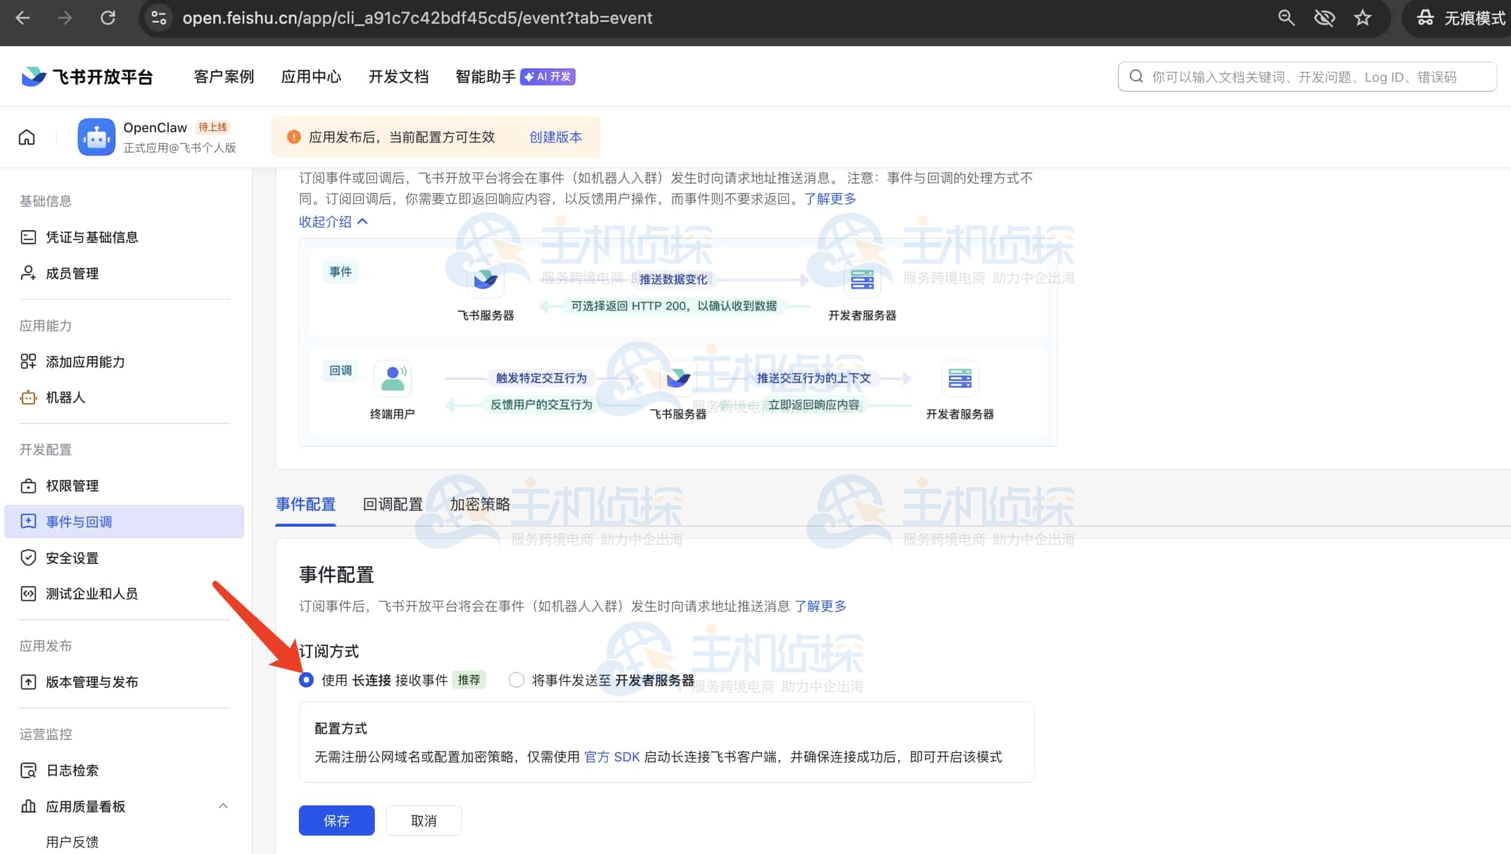The image size is (1511, 854).
Task: Collapse the 收起介绍 section
Action: pyautogui.click(x=333, y=222)
